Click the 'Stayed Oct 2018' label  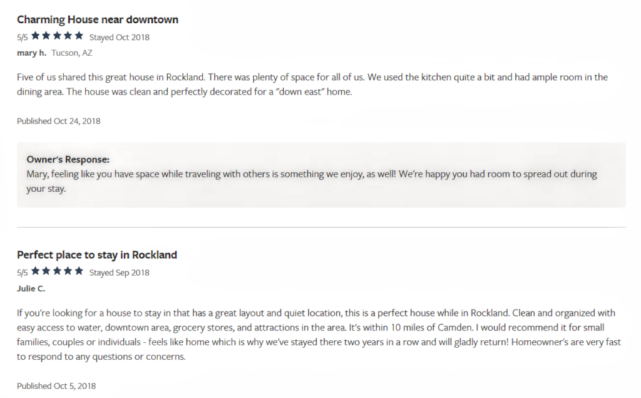(120, 37)
